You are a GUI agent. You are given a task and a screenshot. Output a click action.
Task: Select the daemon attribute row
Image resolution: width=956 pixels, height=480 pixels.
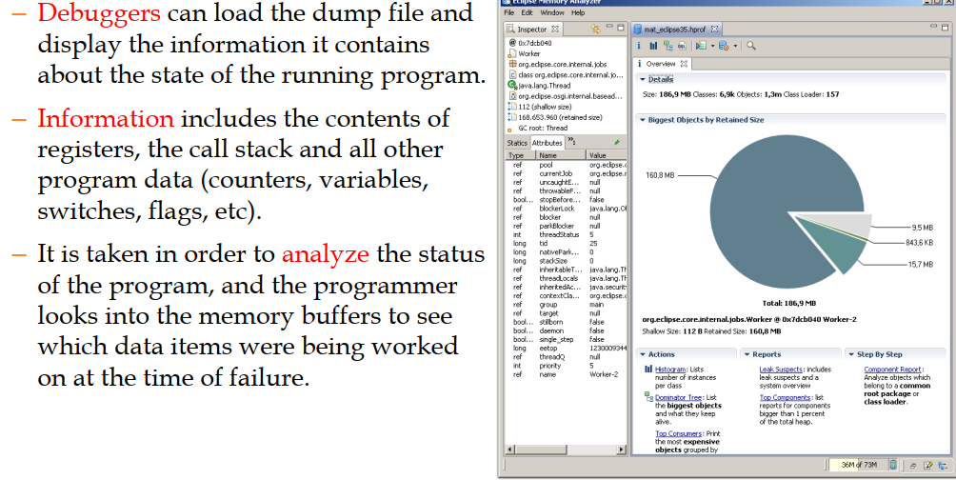coord(567,330)
